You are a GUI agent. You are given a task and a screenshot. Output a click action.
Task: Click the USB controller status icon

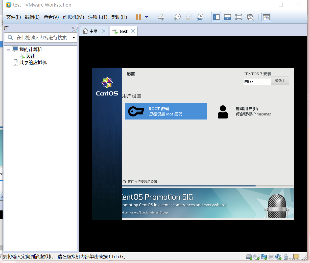[285, 257]
